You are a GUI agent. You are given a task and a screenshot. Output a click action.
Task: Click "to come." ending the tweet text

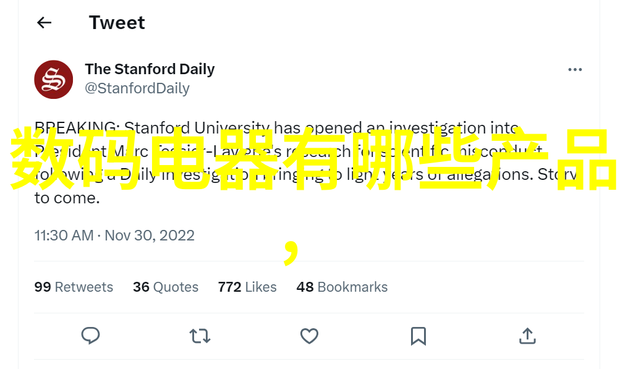(x=67, y=198)
